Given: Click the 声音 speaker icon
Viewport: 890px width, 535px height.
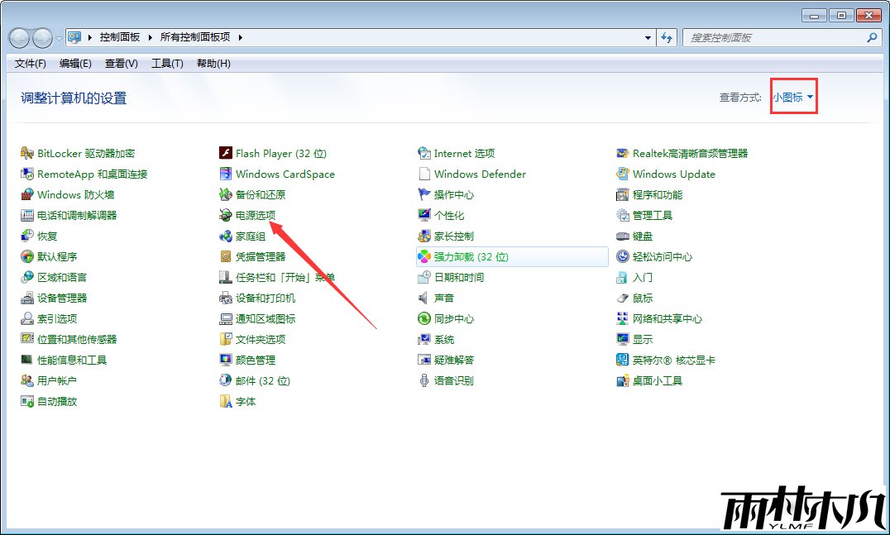Looking at the screenshot, I should (423, 299).
